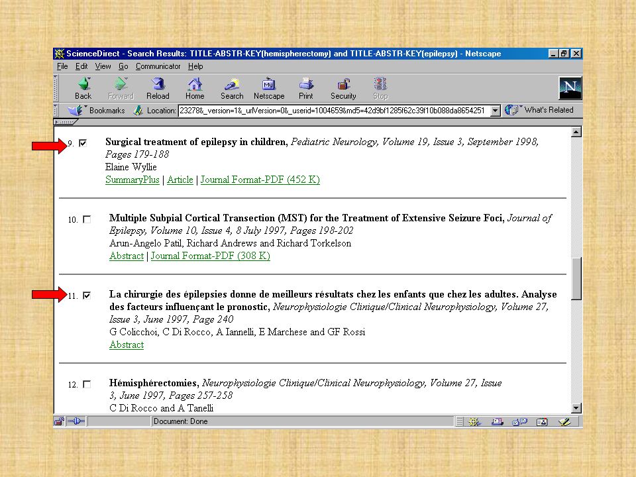Open the Communicator menu
The width and height of the screenshot is (636, 477).
[158, 66]
